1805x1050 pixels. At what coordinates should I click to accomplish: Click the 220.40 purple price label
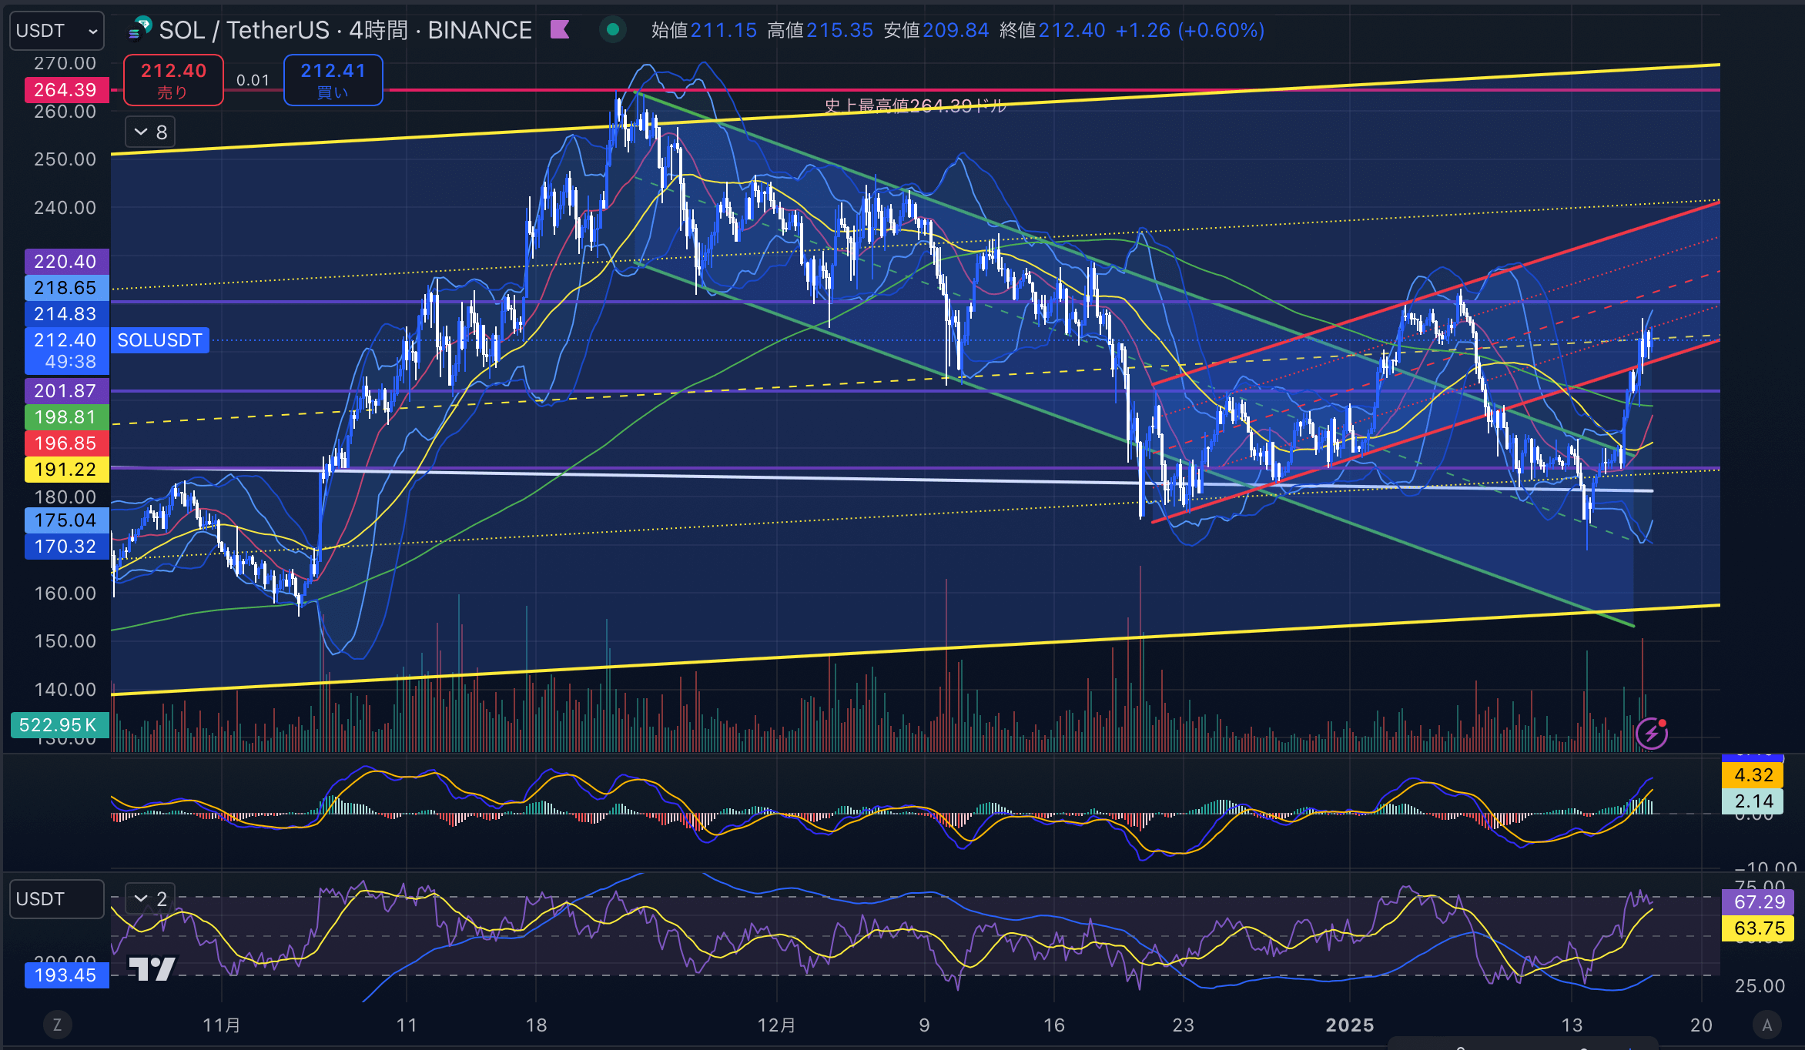(x=66, y=262)
